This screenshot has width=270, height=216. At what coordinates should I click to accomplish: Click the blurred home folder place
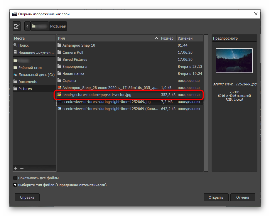tap(34, 60)
